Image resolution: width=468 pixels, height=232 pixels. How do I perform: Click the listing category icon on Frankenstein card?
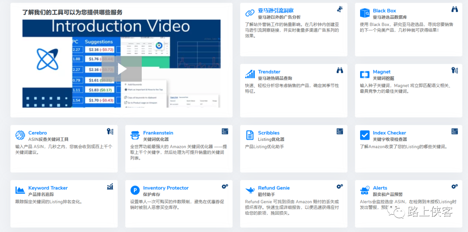[x=225, y=131]
